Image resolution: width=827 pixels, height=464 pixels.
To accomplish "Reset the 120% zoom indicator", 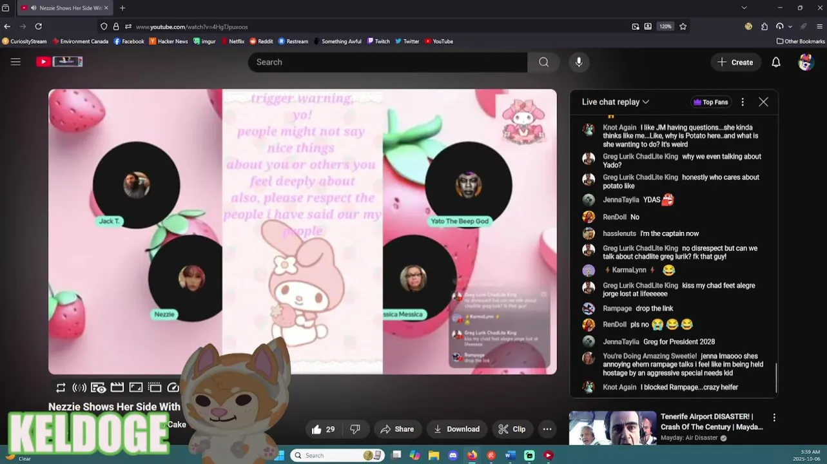I will click(665, 26).
